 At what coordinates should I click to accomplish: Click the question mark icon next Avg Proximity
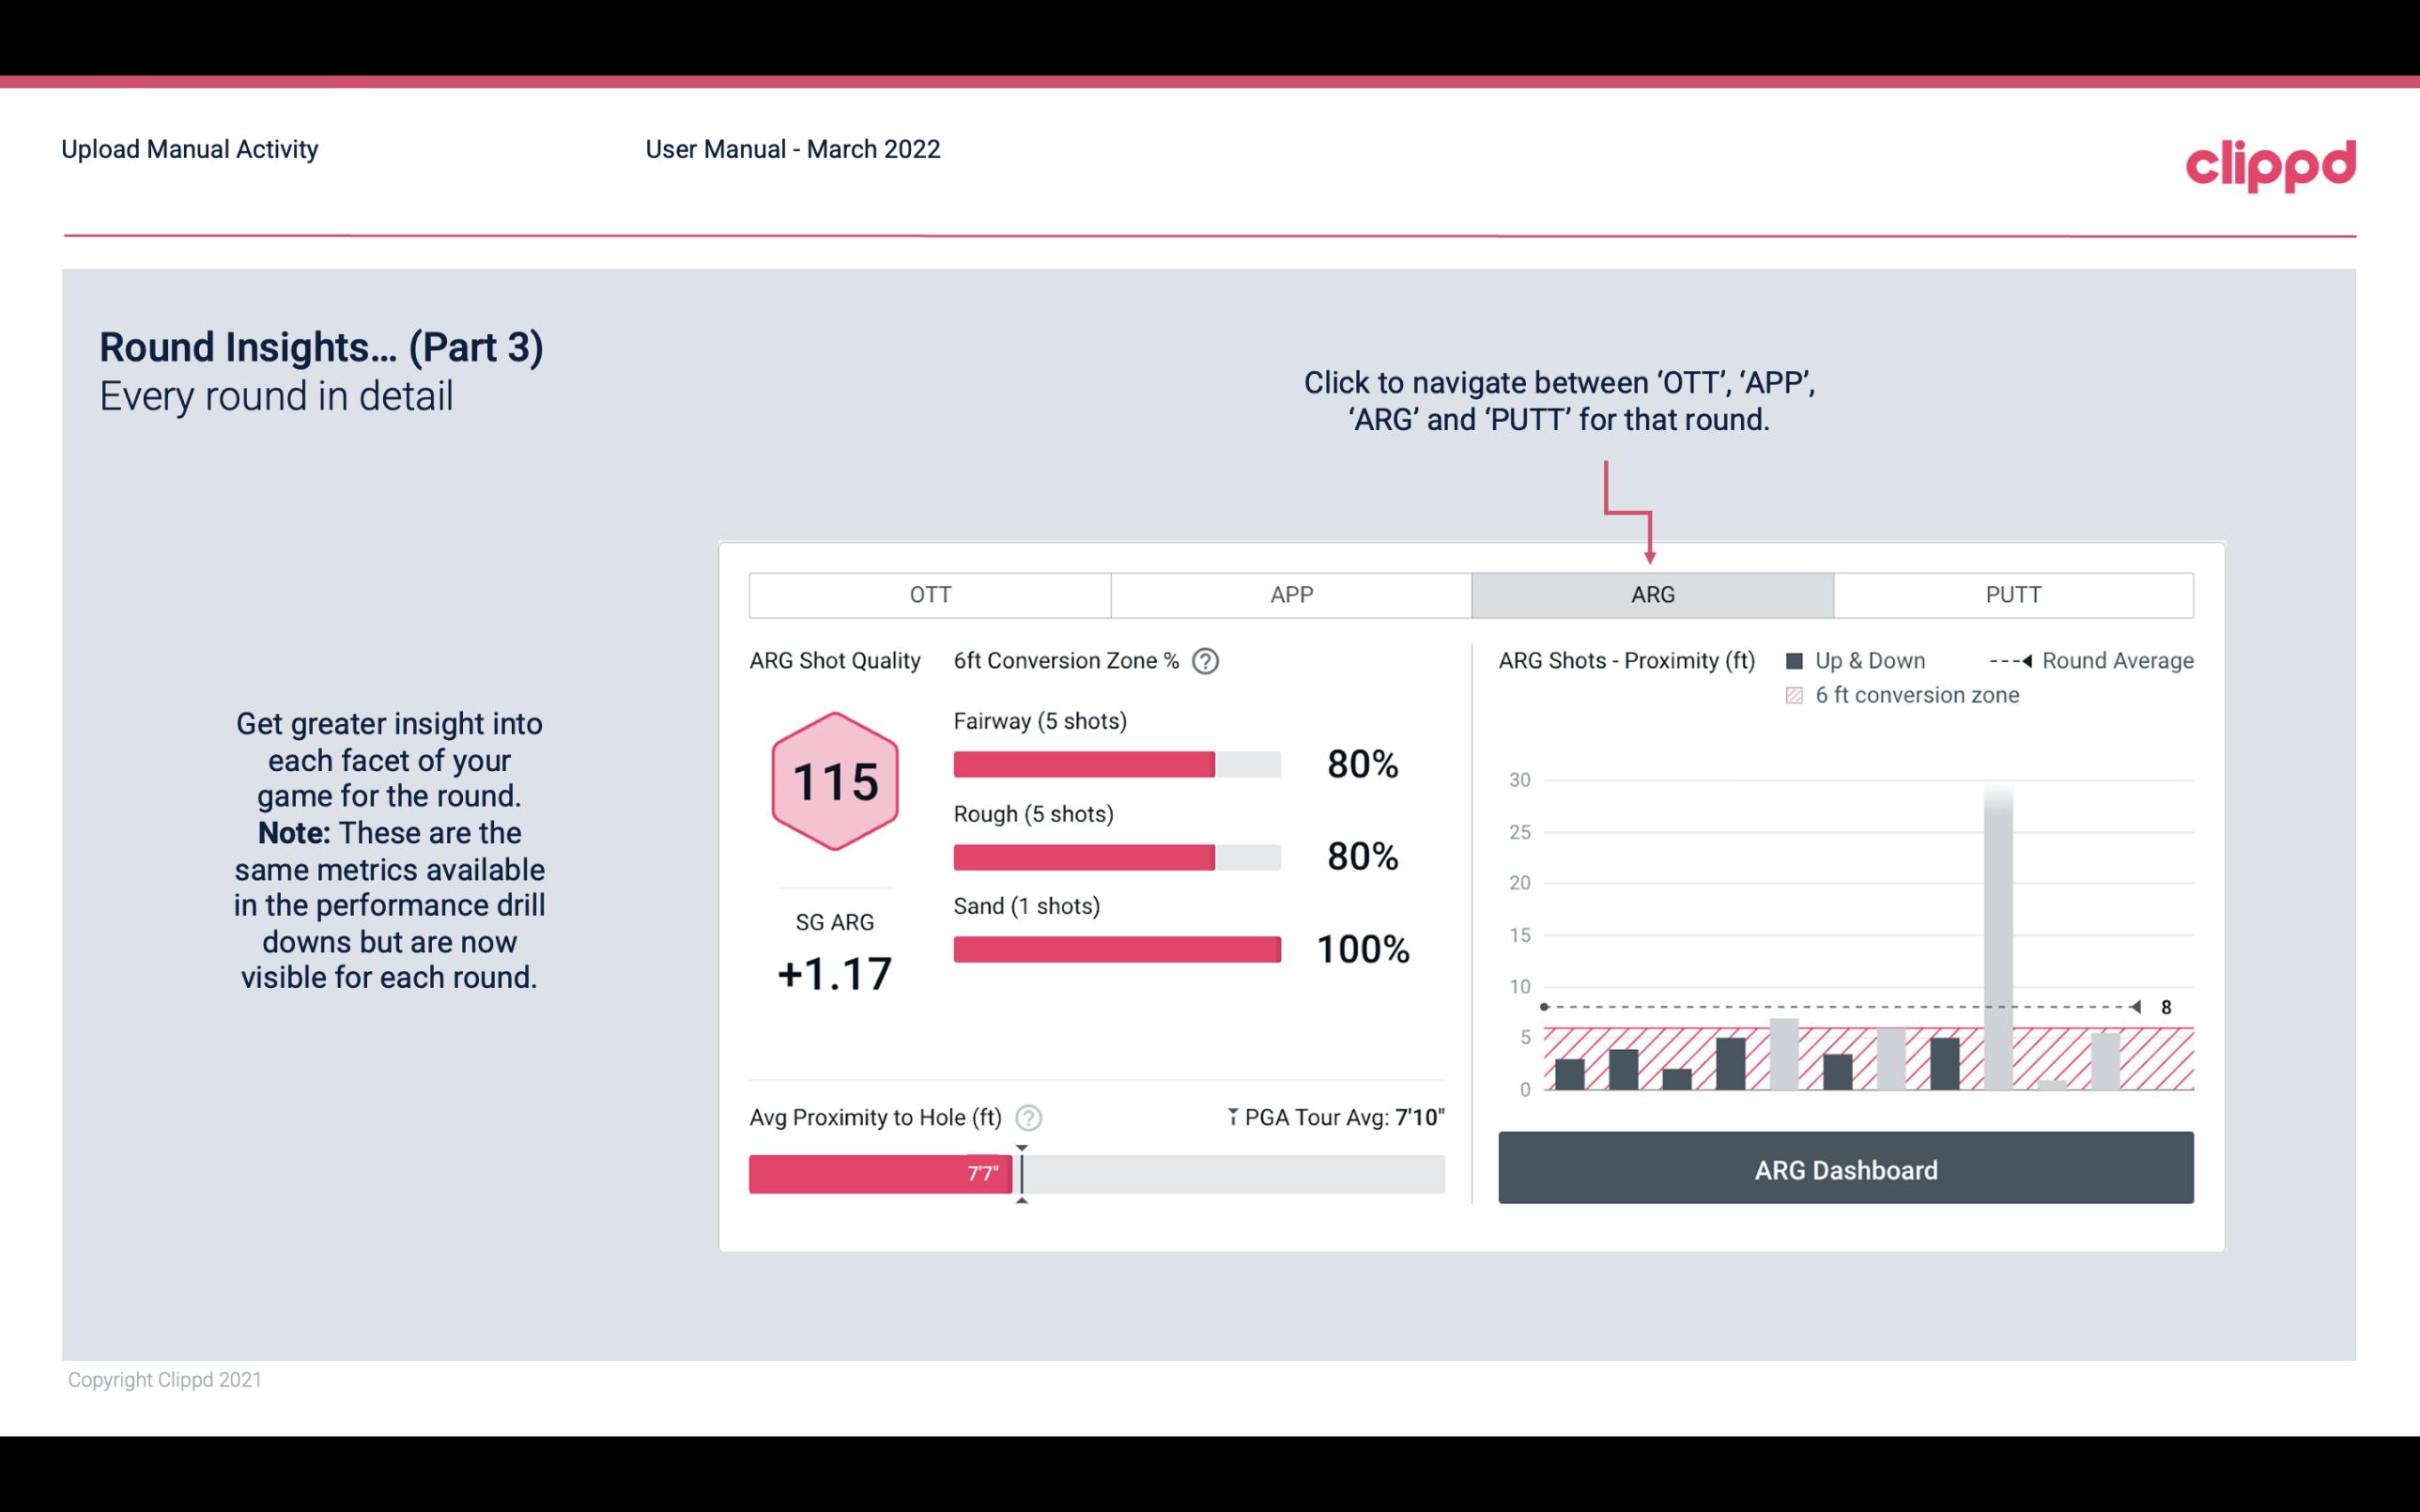1031,1117
